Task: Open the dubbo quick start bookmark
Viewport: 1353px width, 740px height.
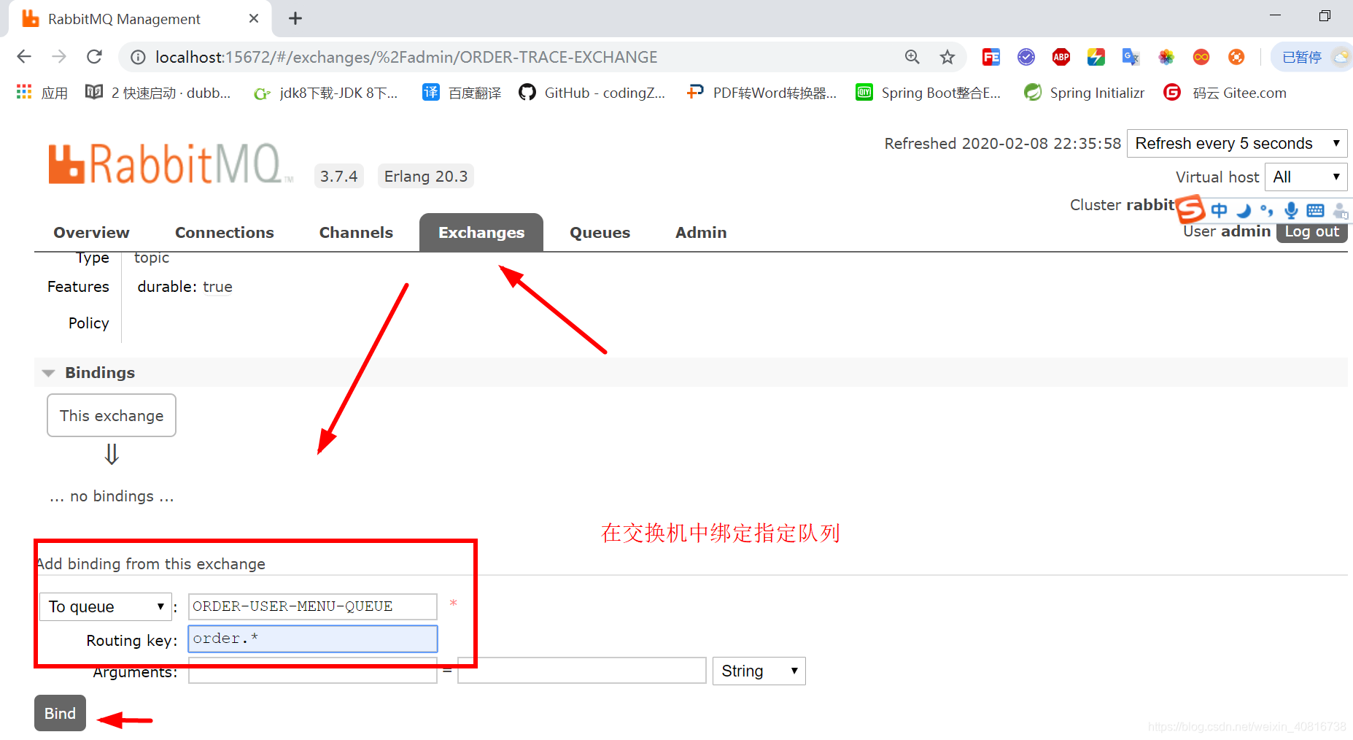Action: 158,93
